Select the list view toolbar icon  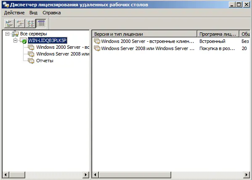(x=30, y=24)
